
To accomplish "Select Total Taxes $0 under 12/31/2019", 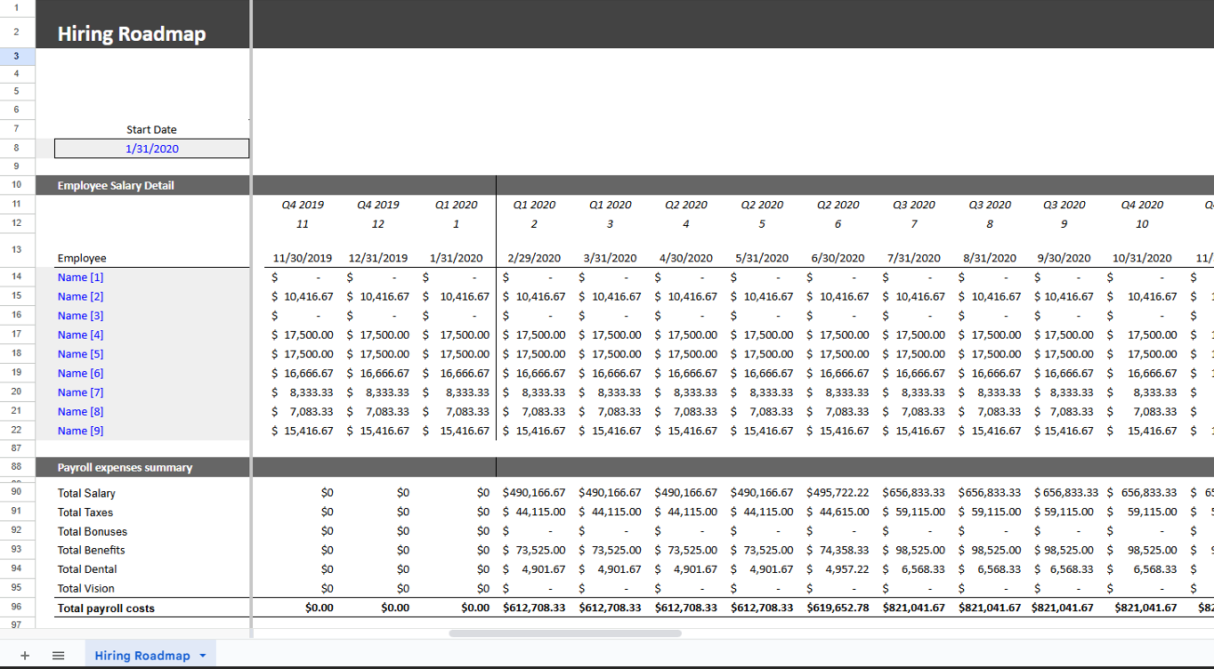I will [x=402, y=512].
